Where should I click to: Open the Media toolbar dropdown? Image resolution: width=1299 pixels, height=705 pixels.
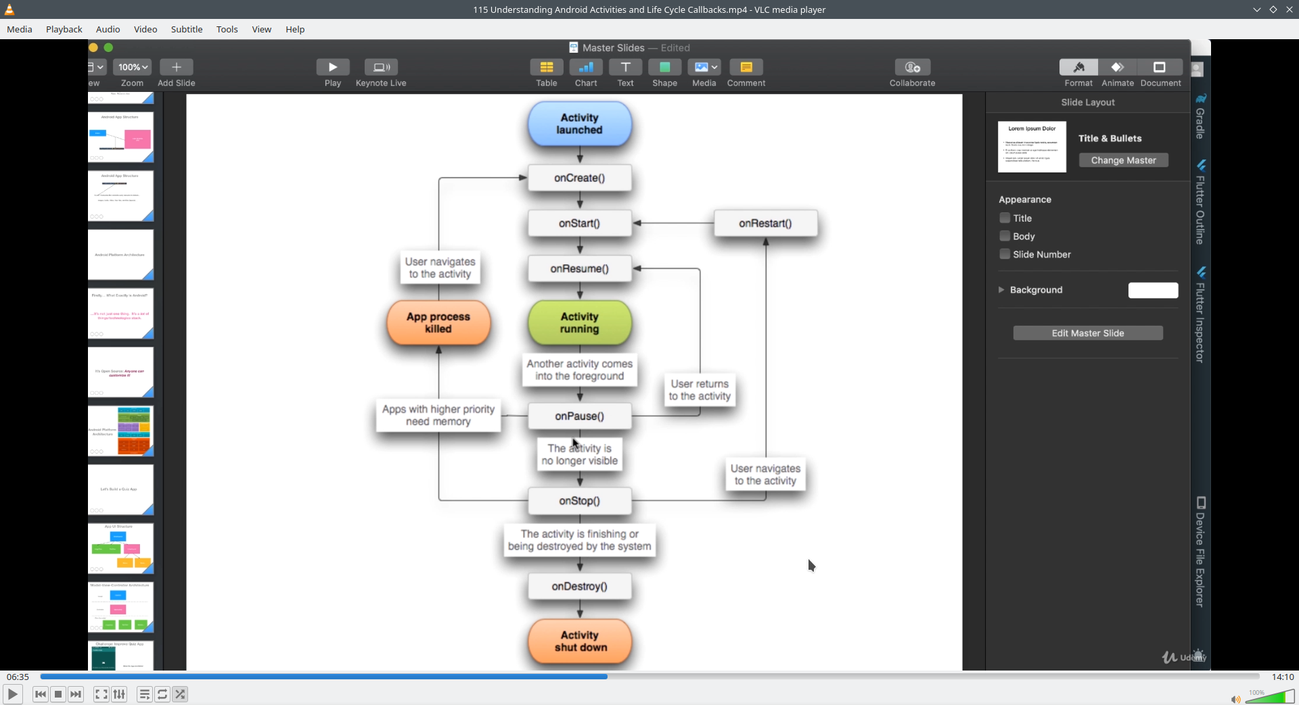pos(704,67)
